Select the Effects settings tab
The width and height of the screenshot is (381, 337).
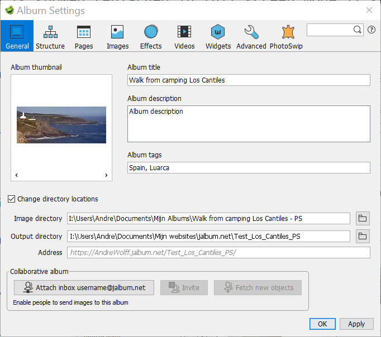[x=151, y=37]
